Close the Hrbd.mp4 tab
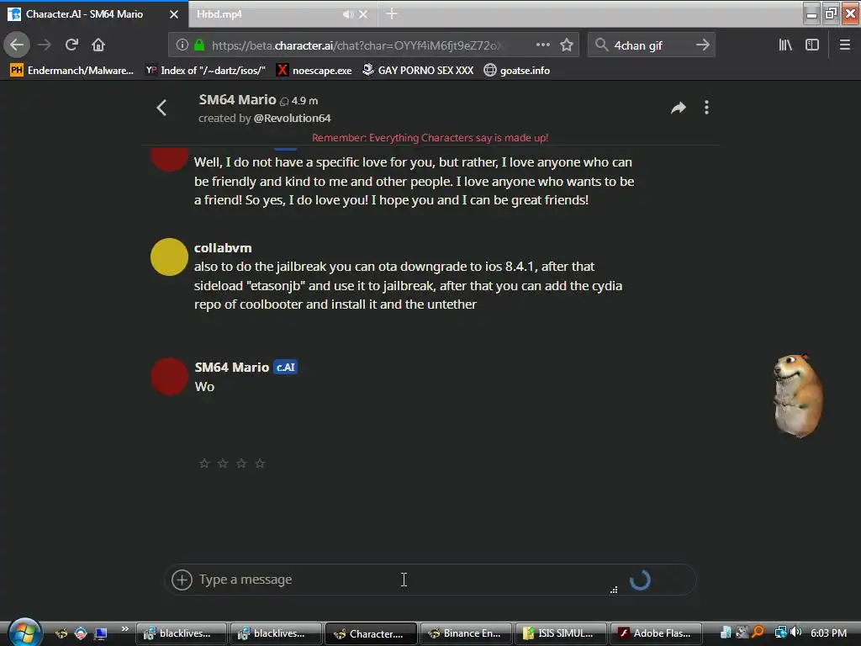This screenshot has height=646, width=861. [x=363, y=14]
